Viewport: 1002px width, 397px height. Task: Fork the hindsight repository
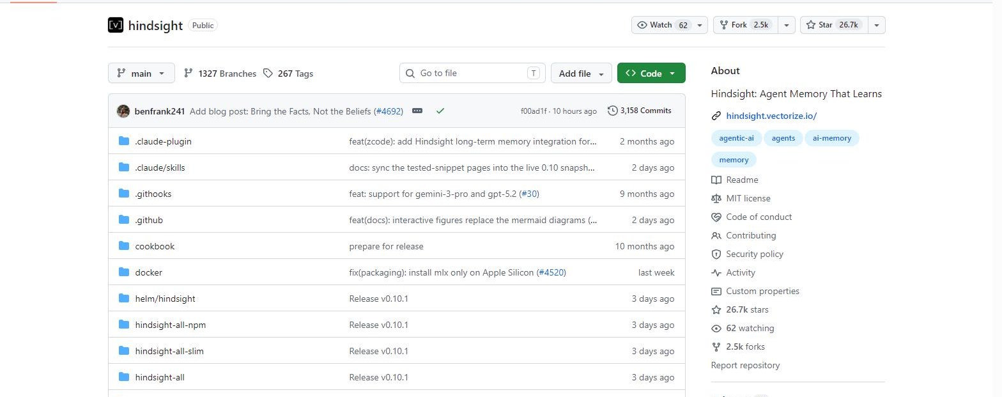click(x=746, y=25)
